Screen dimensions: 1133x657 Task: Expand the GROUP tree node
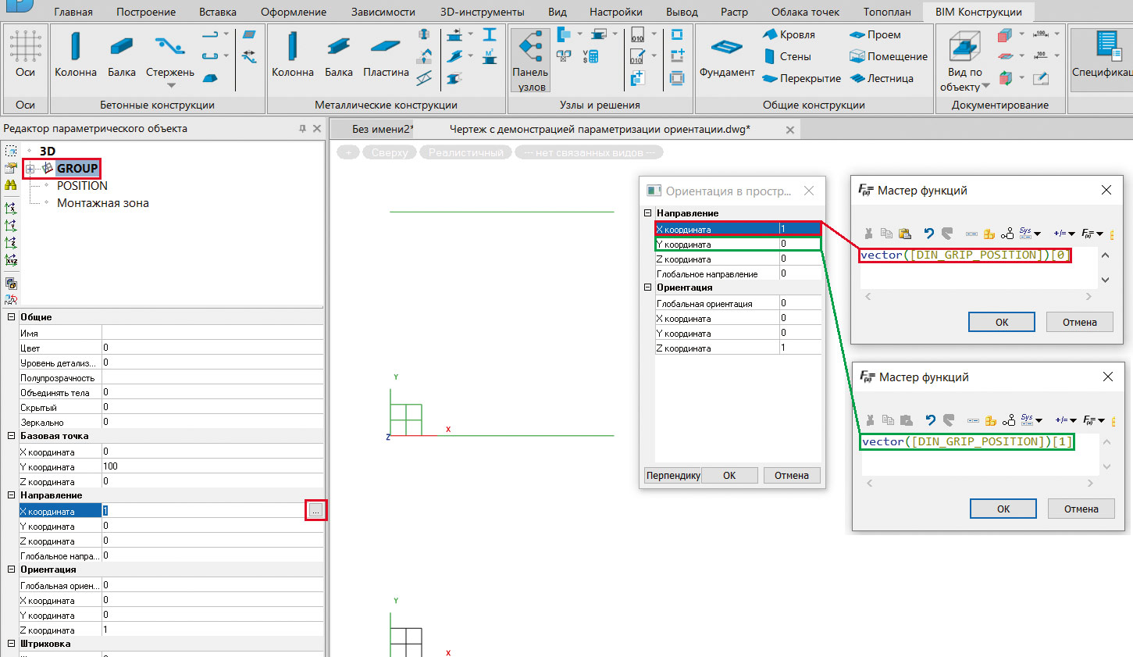point(30,169)
